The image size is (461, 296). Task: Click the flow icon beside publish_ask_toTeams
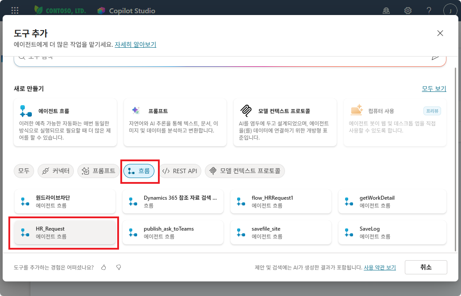click(x=133, y=232)
